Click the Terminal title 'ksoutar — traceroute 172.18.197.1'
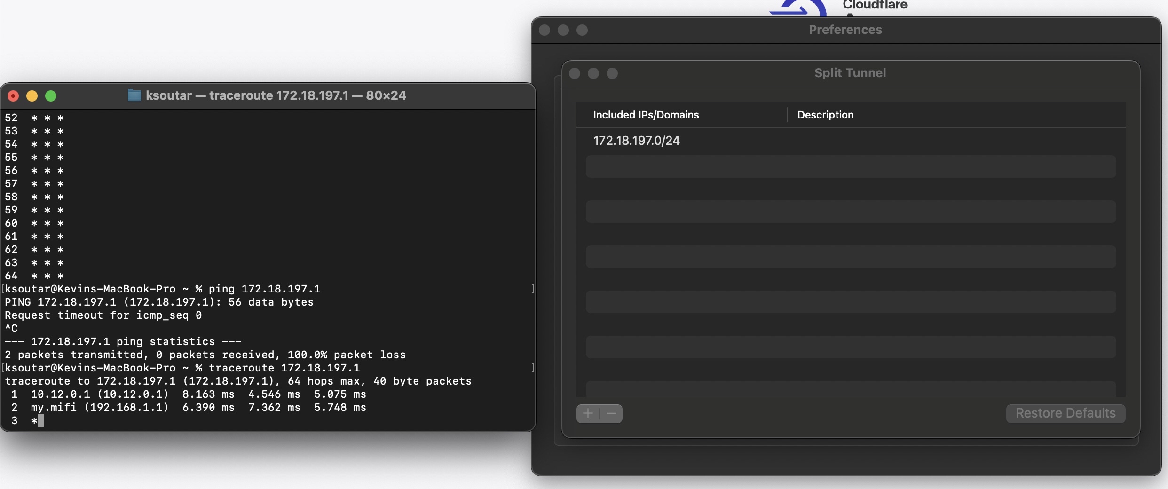The height and width of the screenshot is (489, 1168). [276, 95]
